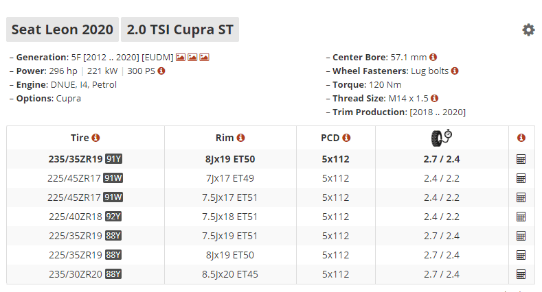The image size is (542, 292).
Task: Click the info icon beside PCD header
Action: click(x=346, y=138)
